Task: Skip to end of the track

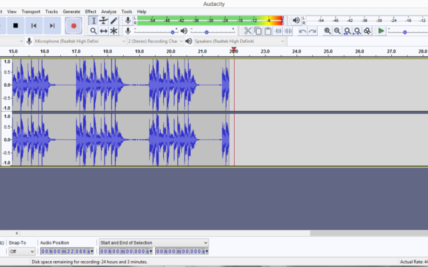Action: click(x=52, y=25)
